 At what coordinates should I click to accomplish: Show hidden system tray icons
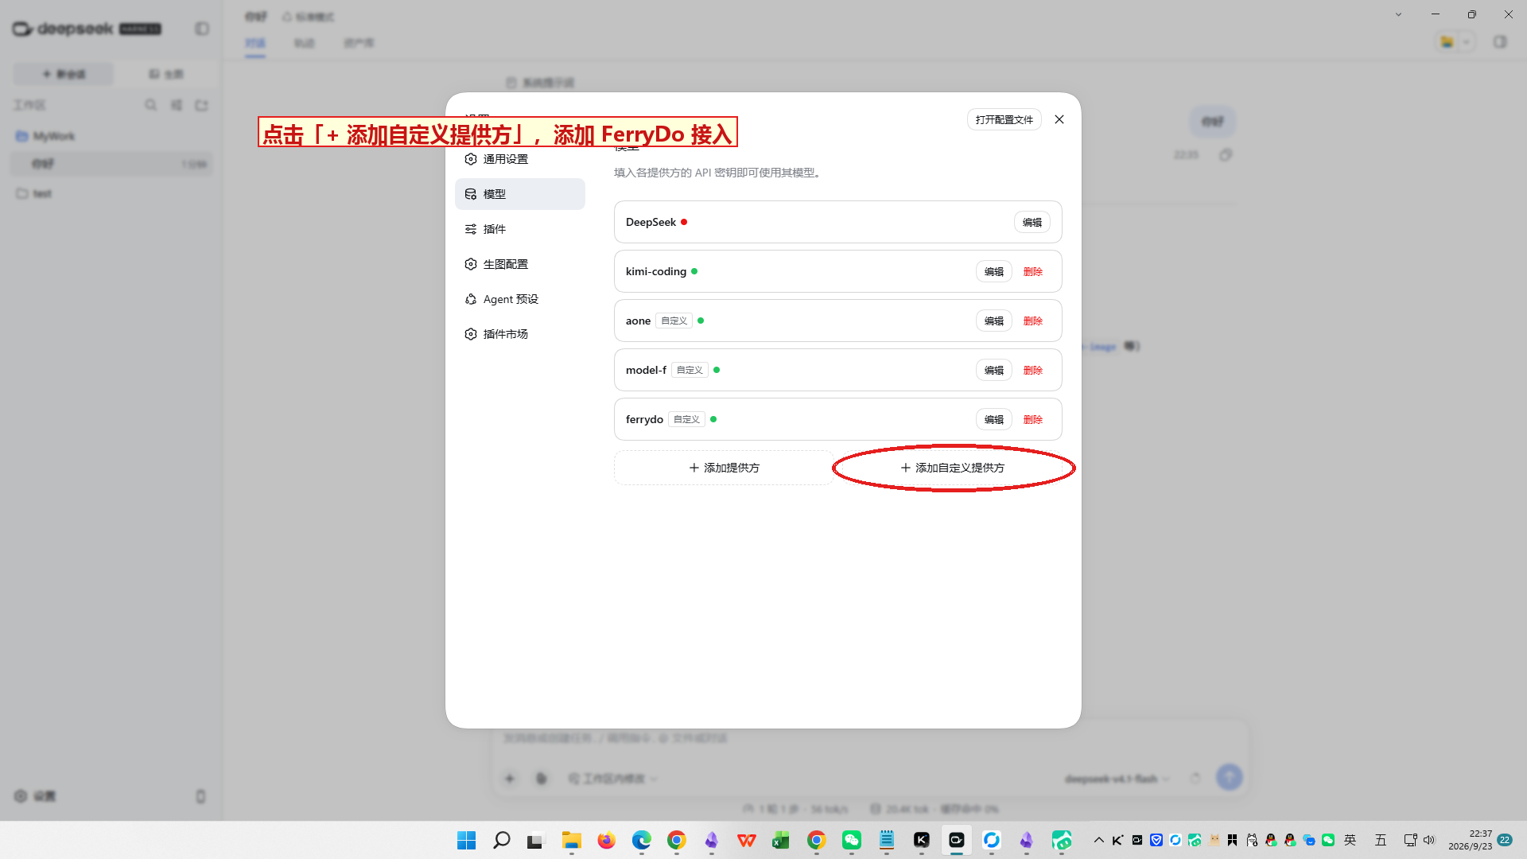pos(1098,840)
